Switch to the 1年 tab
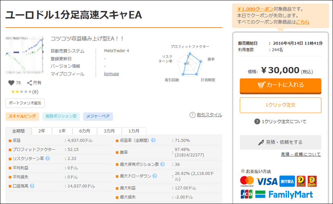333x204 pixels. pos(62,131)
